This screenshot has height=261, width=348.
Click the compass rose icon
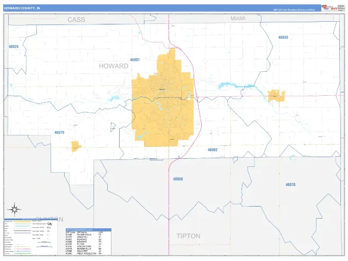[x=14, y=209]
